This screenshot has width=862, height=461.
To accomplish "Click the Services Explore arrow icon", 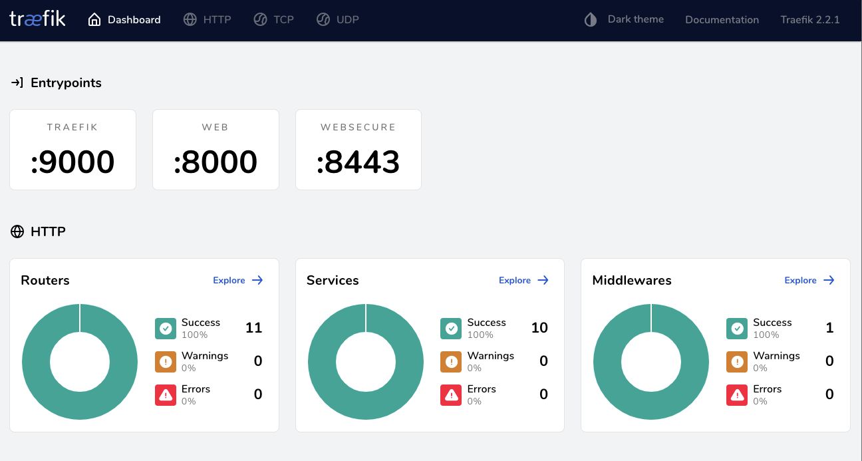I will 543,280.
